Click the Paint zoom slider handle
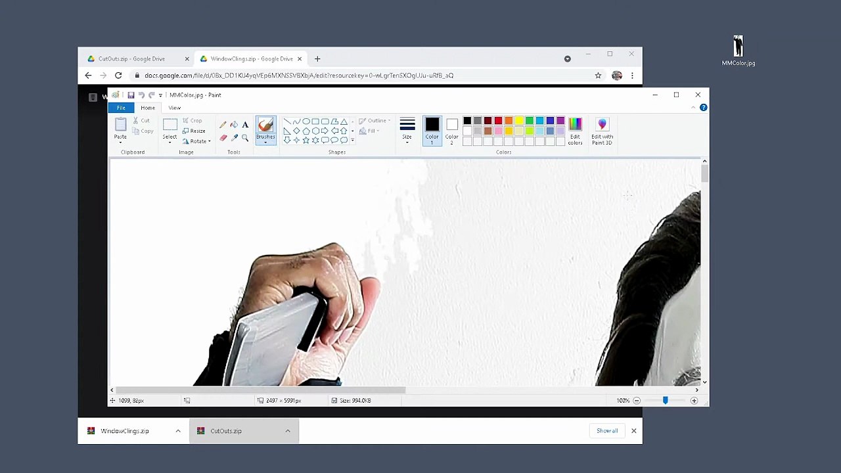841x473 pixels. pyautogui.click(x=665, y=401)
